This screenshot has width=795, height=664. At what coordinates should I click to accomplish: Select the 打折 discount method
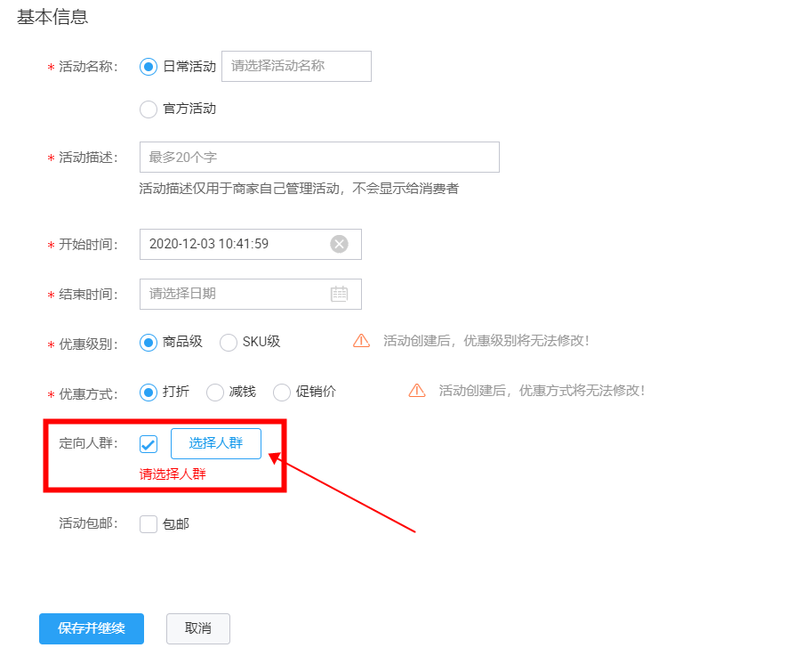(x=148, y=393)
